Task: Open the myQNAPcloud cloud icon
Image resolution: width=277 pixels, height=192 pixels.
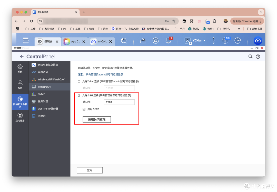Action: tap(258, 41)
